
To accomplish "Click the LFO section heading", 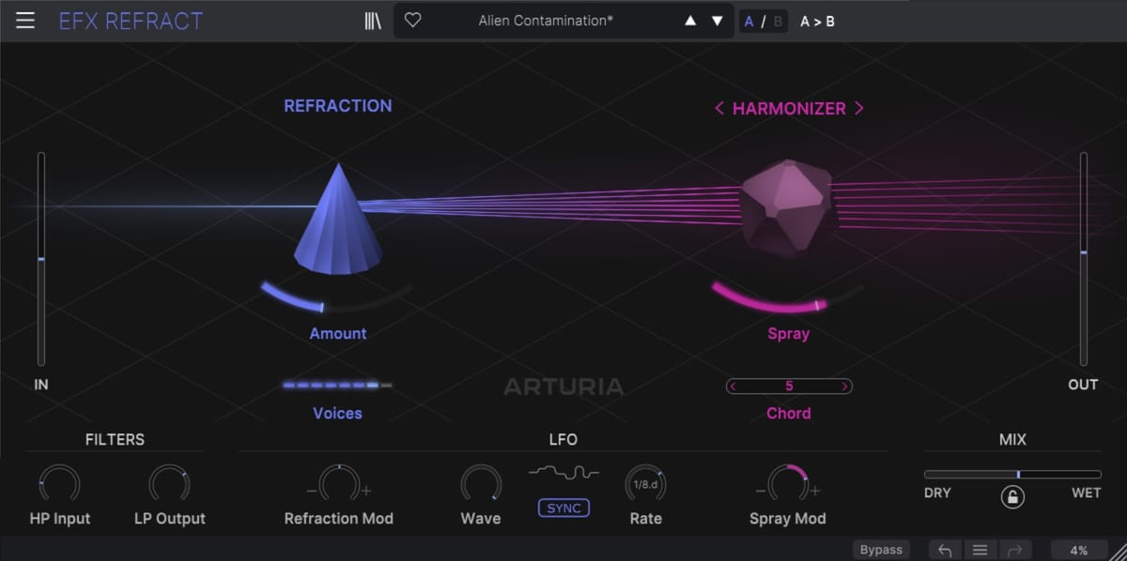I will click(563, 439).
